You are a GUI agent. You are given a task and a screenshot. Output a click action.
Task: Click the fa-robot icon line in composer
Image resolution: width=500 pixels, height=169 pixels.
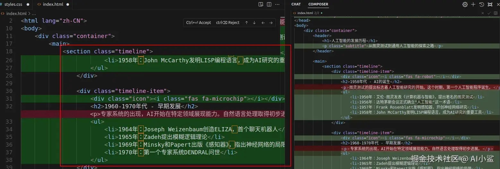(401, 77)
